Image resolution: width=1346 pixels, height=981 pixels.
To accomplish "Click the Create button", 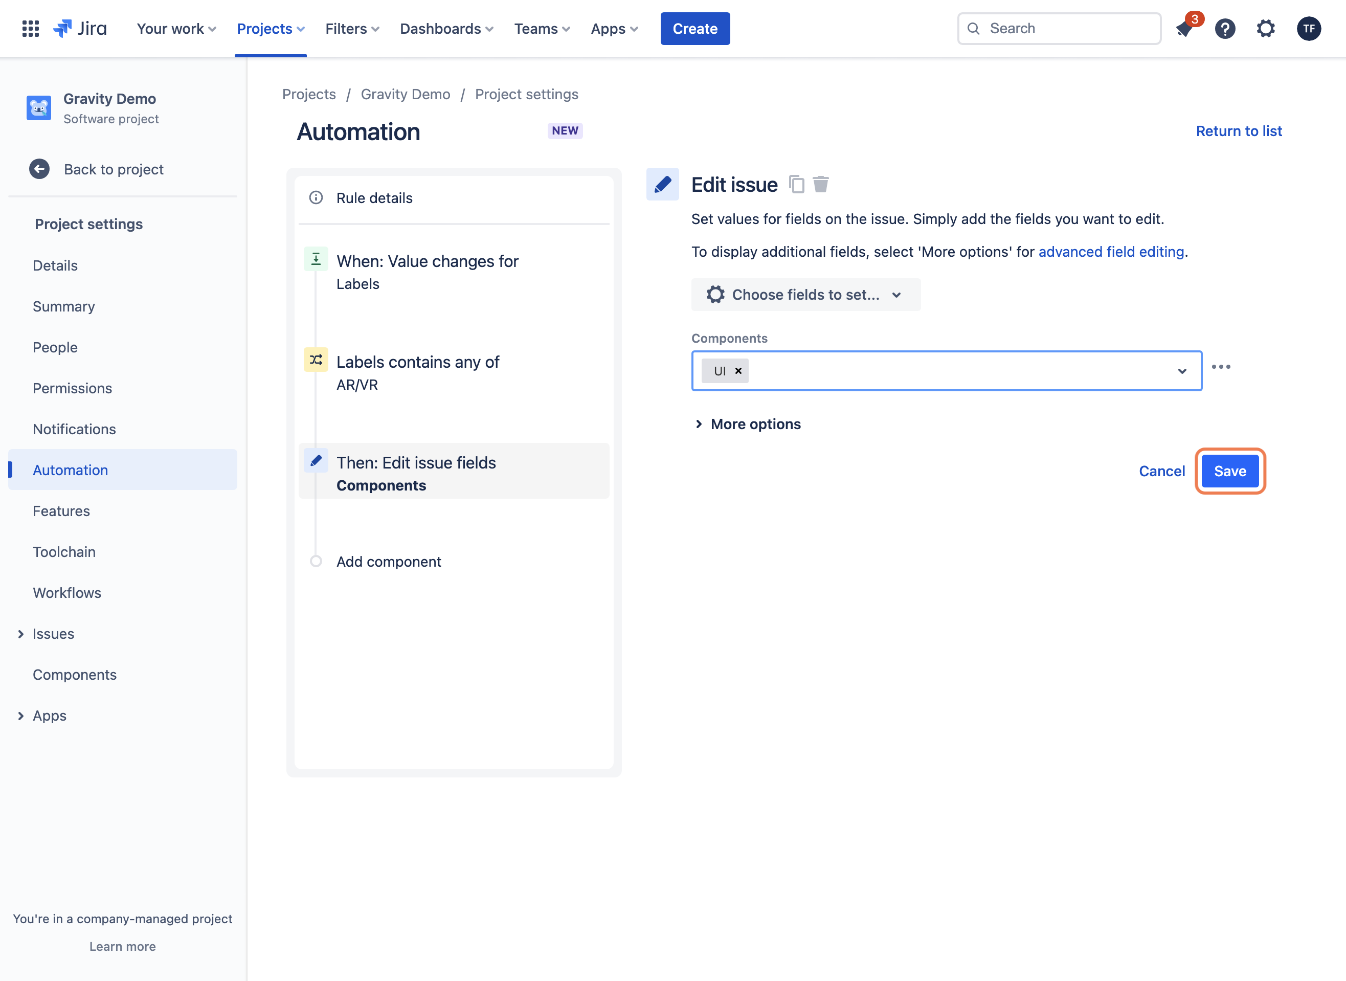I will pos(694,29).
